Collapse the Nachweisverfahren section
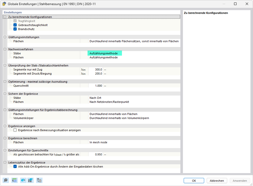The height and width of the screenshot is (186, 253). click(5, 49)
